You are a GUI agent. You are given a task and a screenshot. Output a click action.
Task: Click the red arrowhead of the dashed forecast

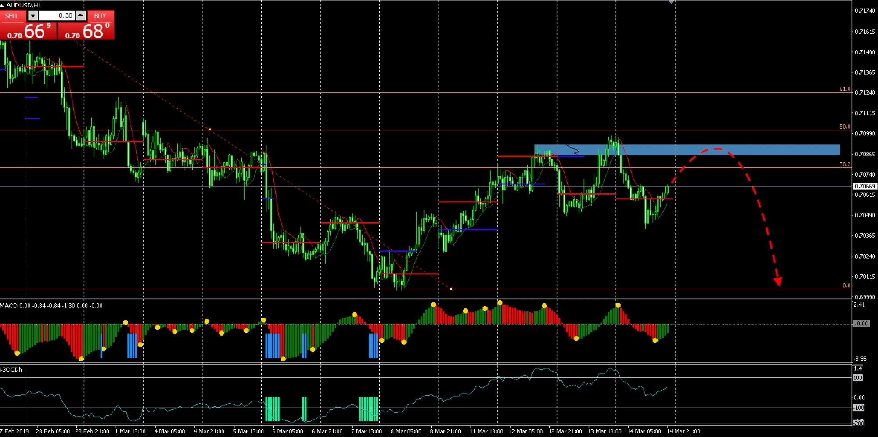click(777, 282)
